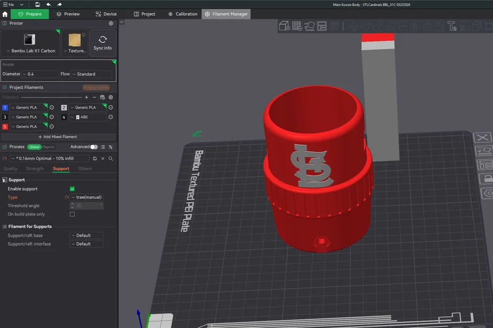
Task: Open the Textured plate type dropdown
Action: pos(74,43)
